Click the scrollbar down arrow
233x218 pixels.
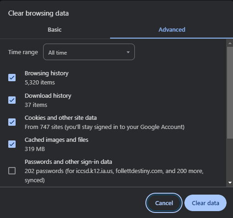230,183
